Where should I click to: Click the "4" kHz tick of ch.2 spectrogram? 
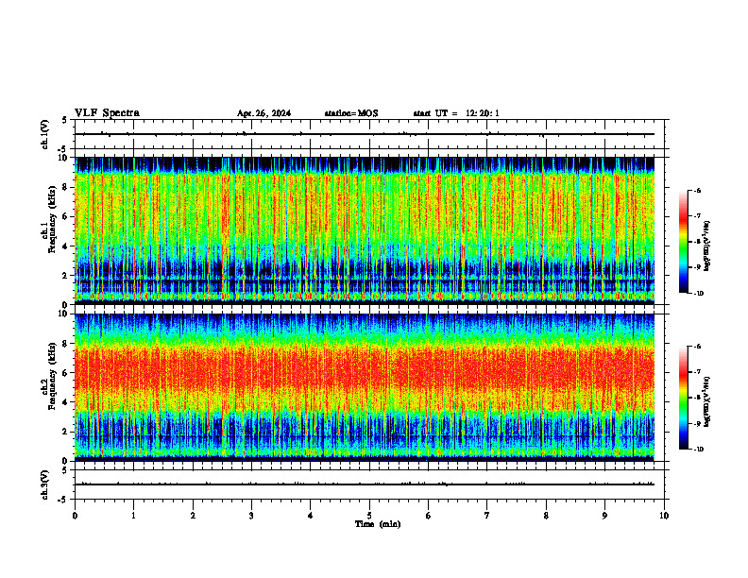click(65, 402)
